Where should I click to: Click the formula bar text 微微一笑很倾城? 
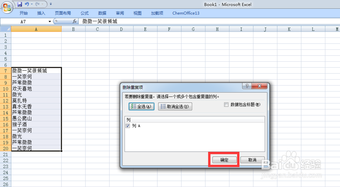point(100,21)
